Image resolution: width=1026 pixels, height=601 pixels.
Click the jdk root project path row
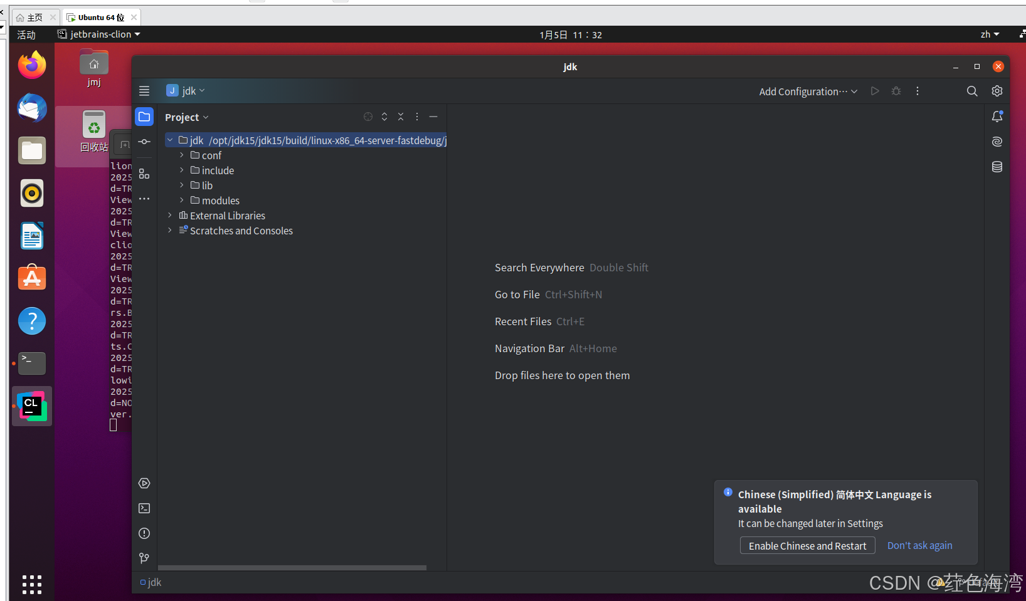pos(305,140)
